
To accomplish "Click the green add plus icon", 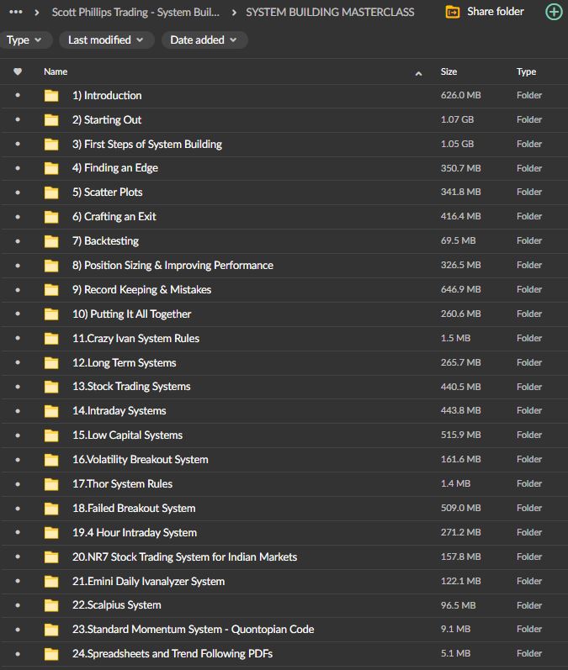I will click(x=554, y=12).
